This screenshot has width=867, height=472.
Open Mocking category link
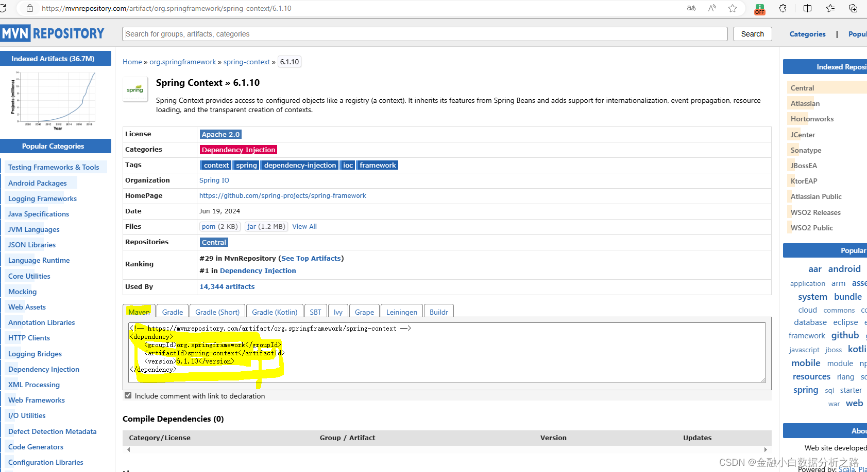click(23, 292)
